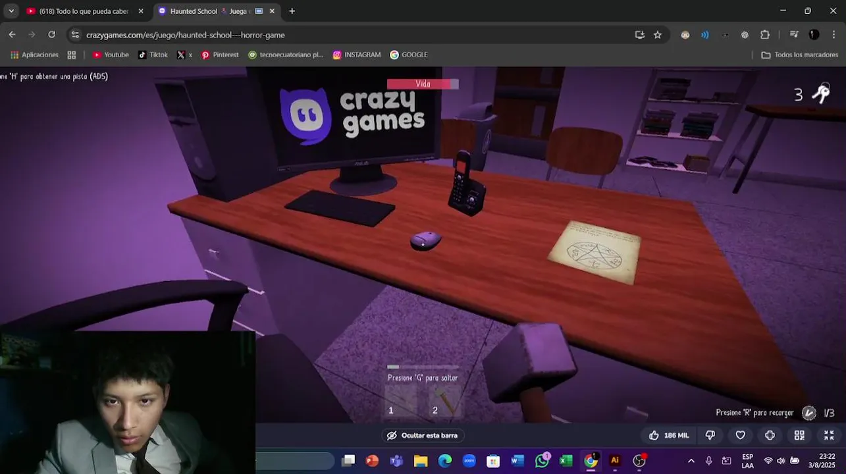The height and width of the screenshot is (474, 846).
Task: Dislike the game with thumbs down
Action: coord(710,435)
